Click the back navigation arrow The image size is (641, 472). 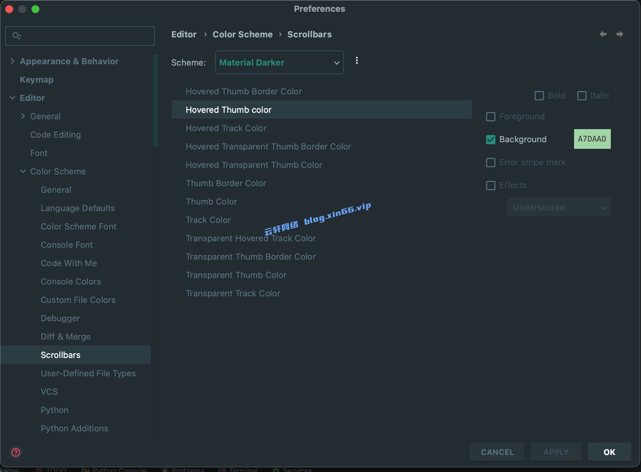click(603, 34)
